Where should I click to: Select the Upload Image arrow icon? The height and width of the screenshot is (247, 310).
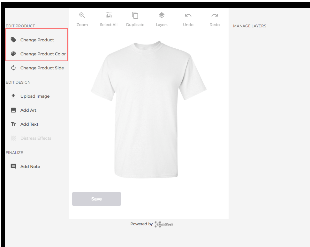pos(13,96)
